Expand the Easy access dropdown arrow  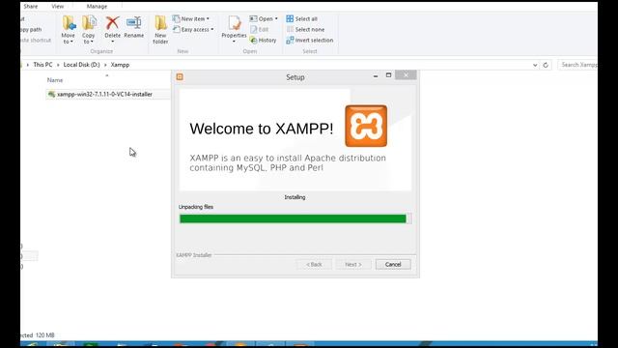pyautogui.click(x=212, y=30)
